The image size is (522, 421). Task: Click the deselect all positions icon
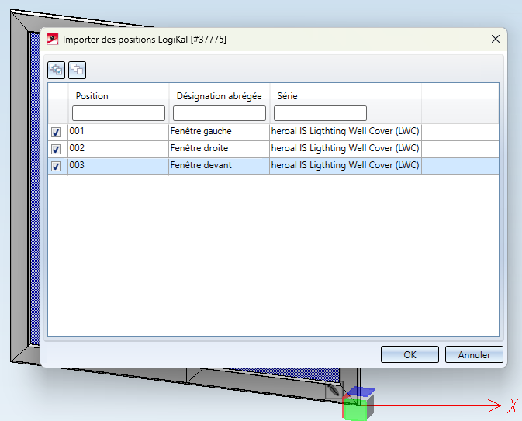coord(78,70)
